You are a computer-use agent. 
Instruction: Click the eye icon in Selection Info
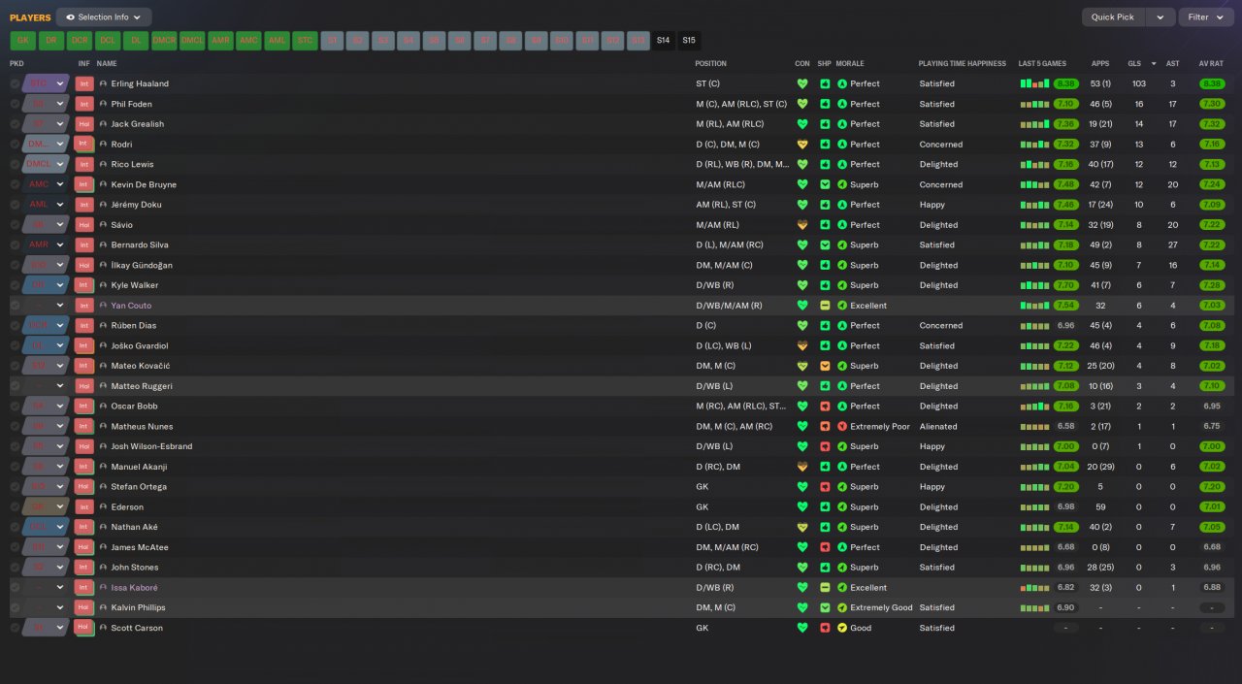tap(70, 17)
